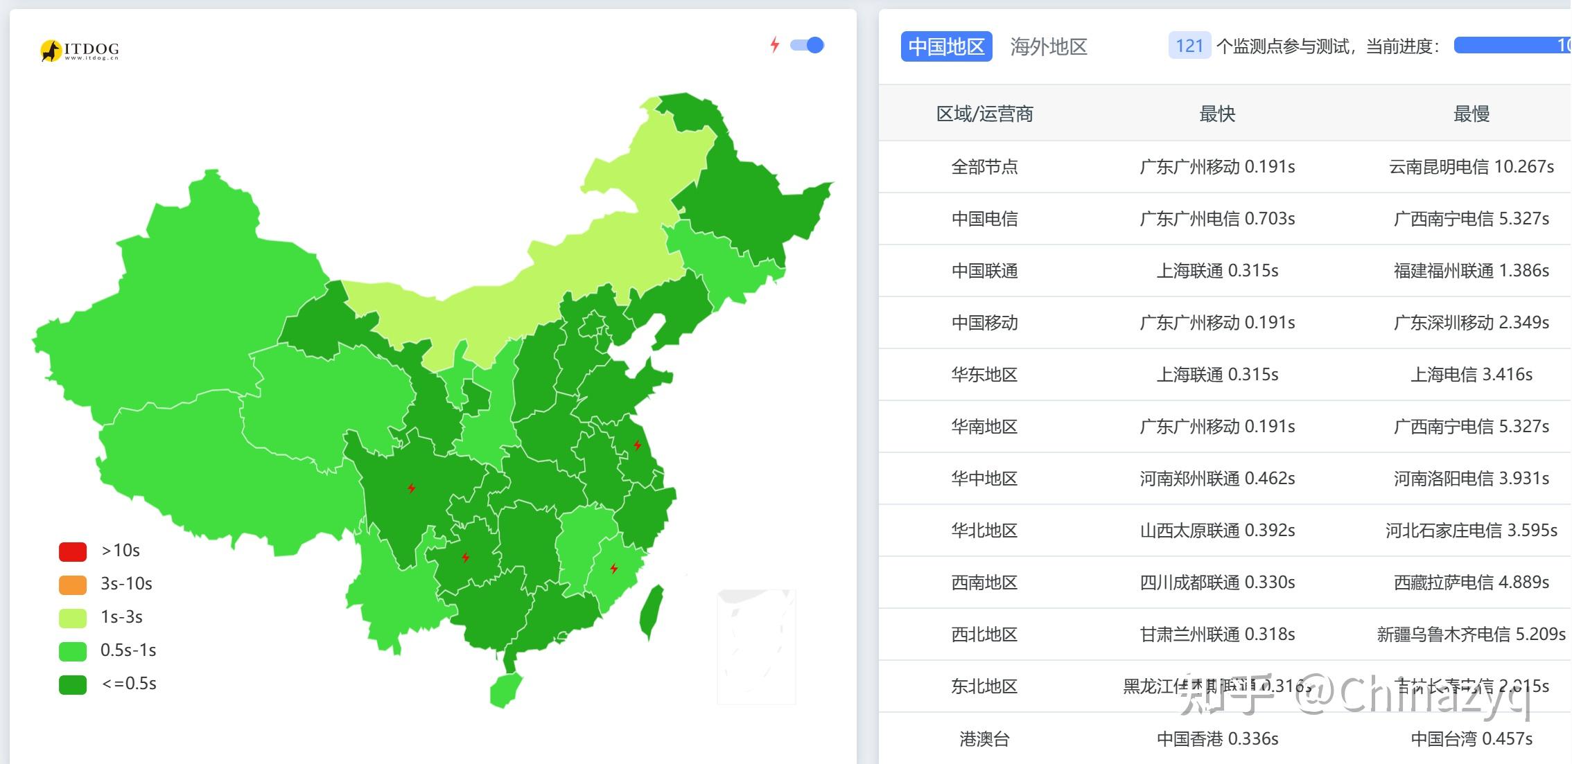This screenshot has height=764, width=1572.
Task: Click the 全部节点 row in the table
Action: point(984,166)
